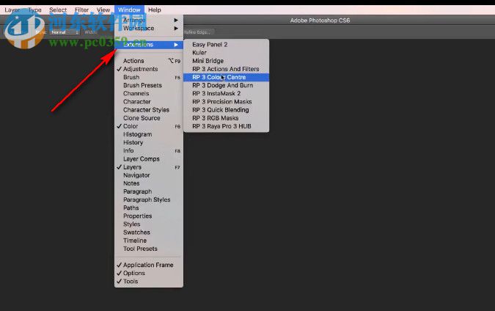Open the Layer menu in menu bar
Screen dimensions: 495x311
point(12,10)
